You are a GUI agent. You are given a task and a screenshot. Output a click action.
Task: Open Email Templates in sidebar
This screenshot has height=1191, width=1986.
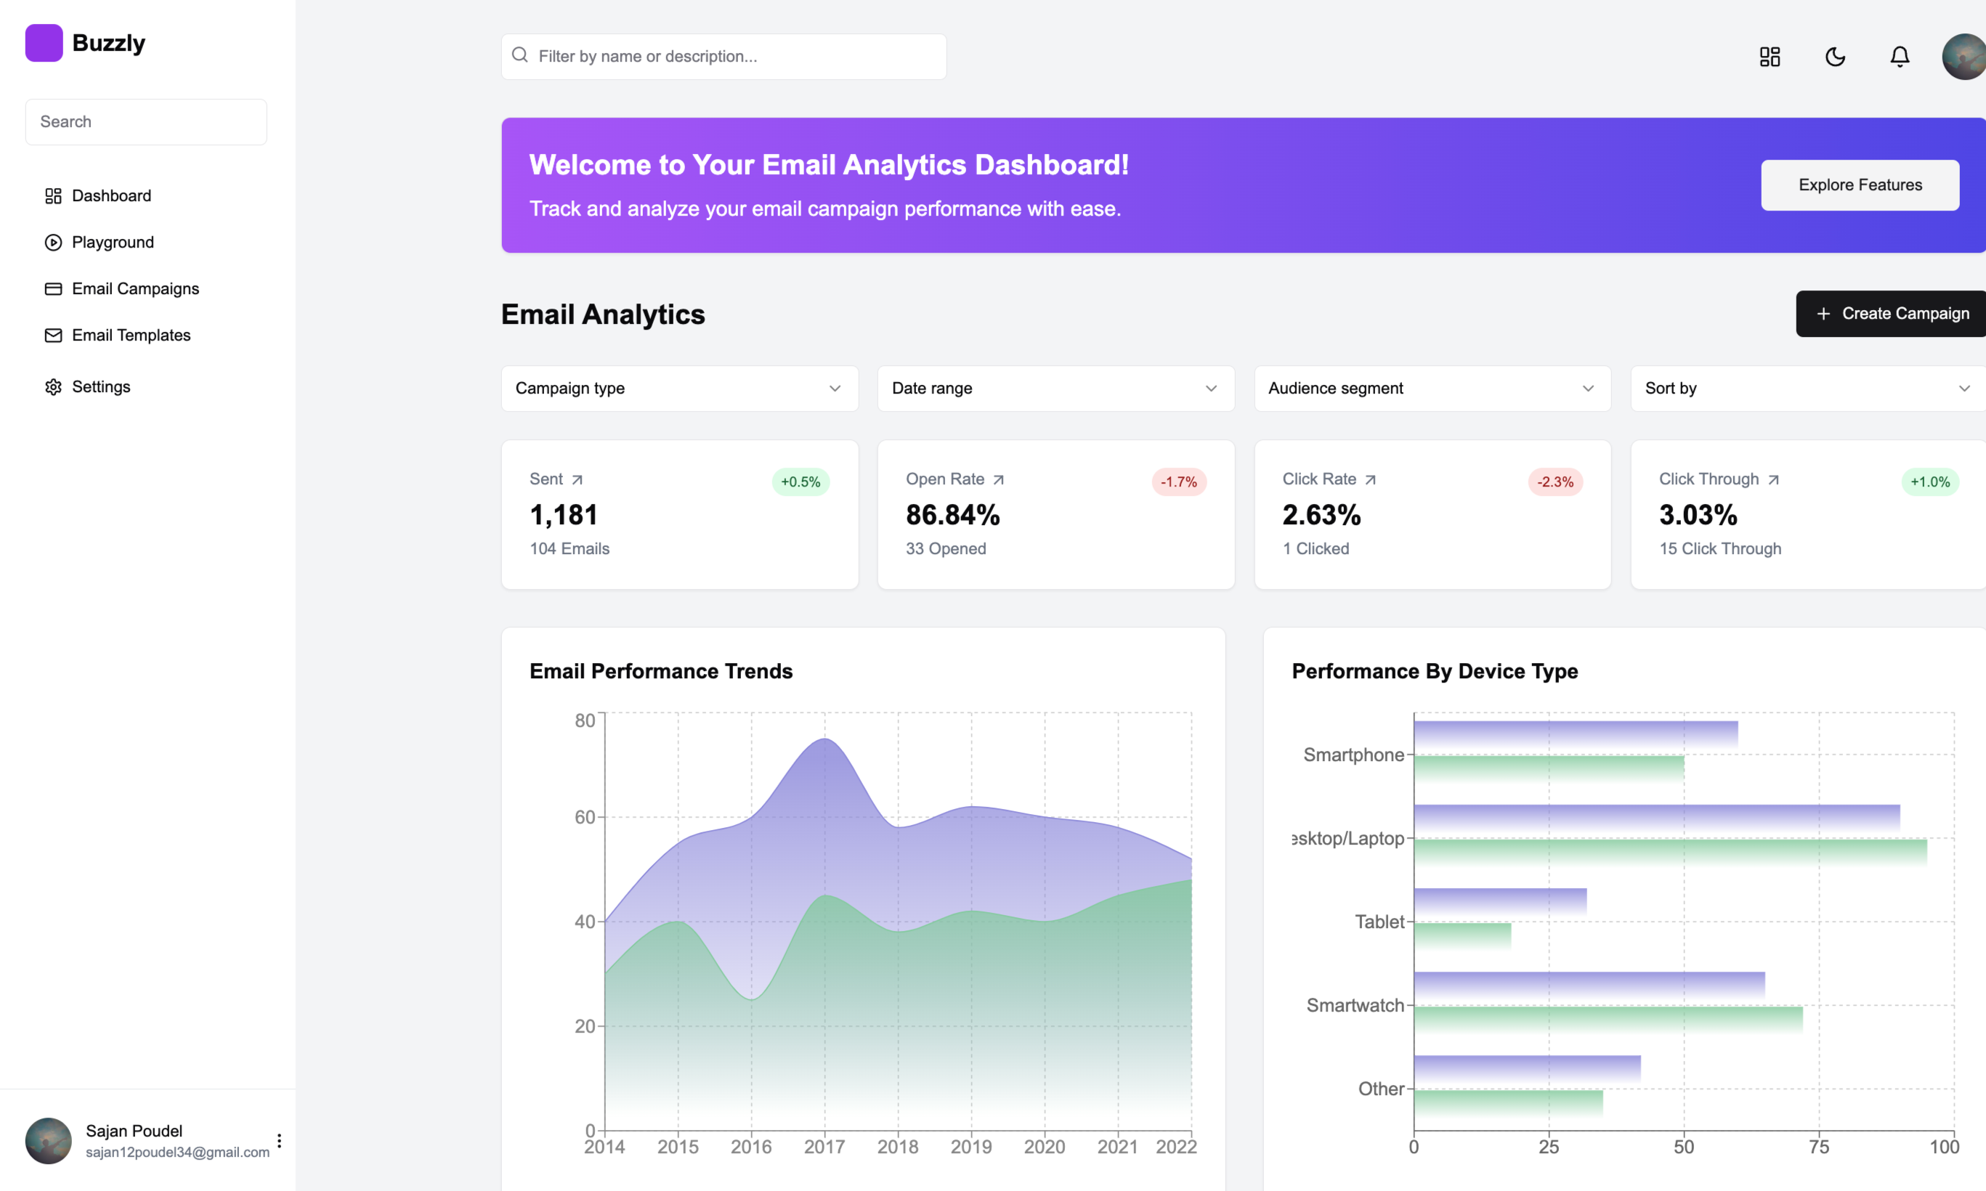[x=131, y=336]
